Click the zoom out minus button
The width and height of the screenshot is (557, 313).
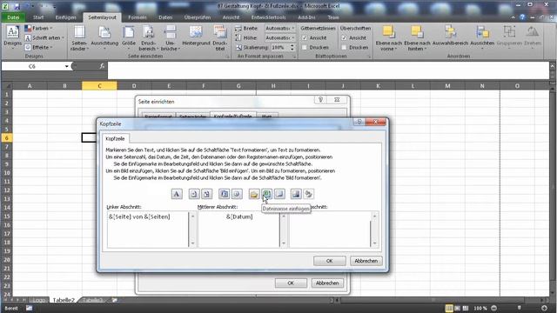point(493,309)
